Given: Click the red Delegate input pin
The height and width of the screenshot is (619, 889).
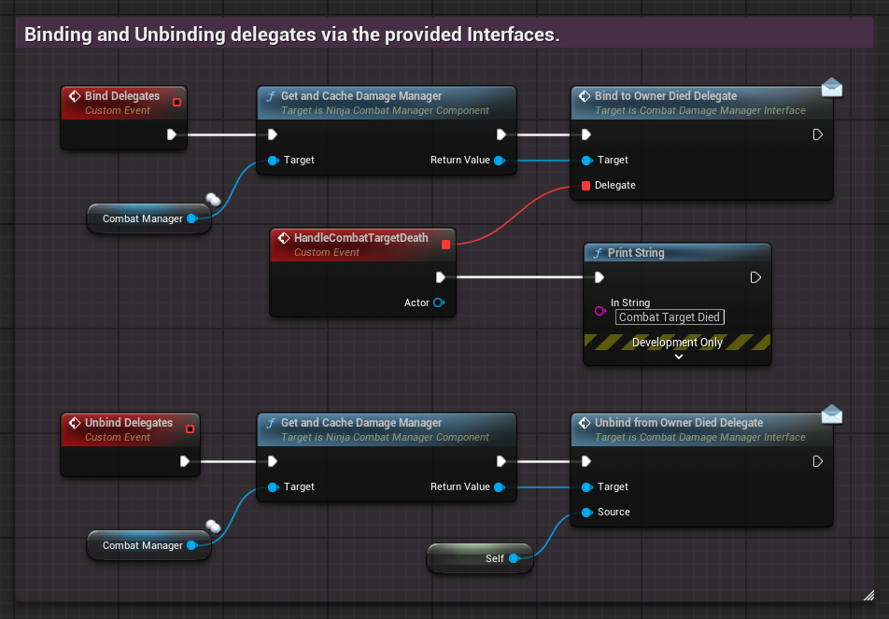Looking at the screenshot, I should (586, 186).
